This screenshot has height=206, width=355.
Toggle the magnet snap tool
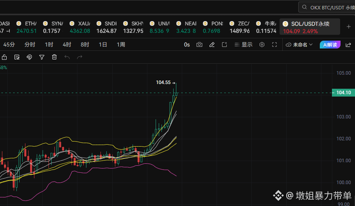point(29,57)
